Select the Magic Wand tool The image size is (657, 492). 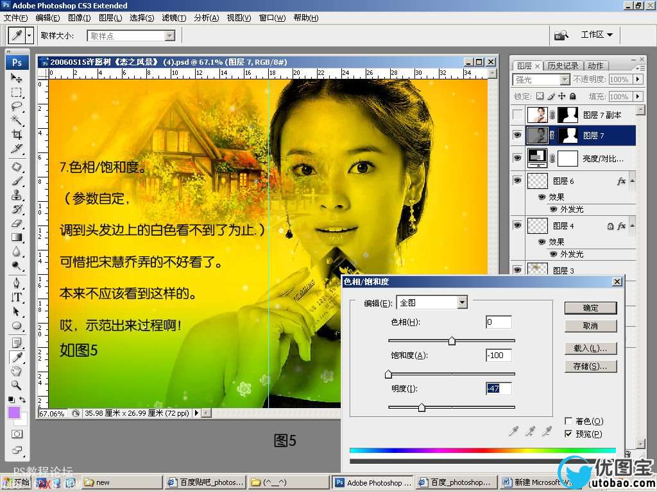coord(16,120)
